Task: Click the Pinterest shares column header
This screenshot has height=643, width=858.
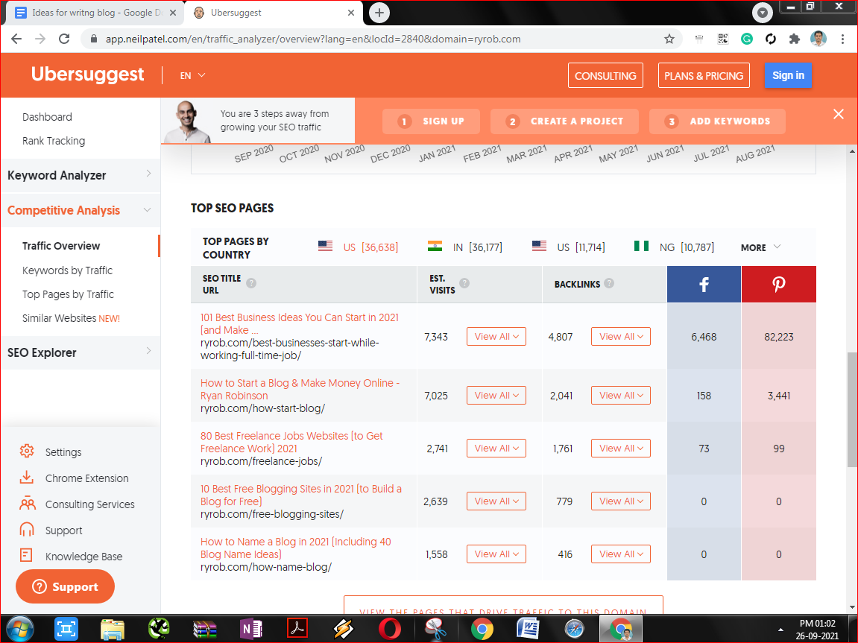Action: tap(779, 285)
